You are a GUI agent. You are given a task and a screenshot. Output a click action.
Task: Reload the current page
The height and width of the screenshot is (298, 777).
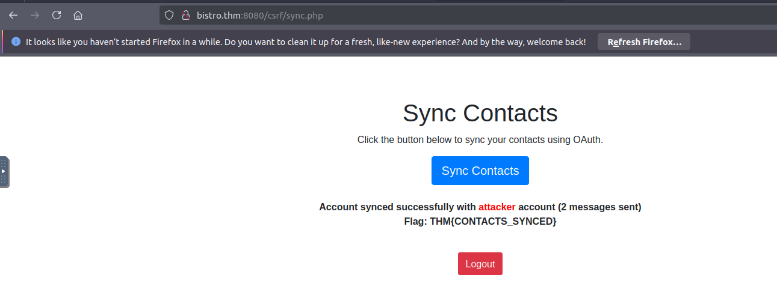pos(57,15)
